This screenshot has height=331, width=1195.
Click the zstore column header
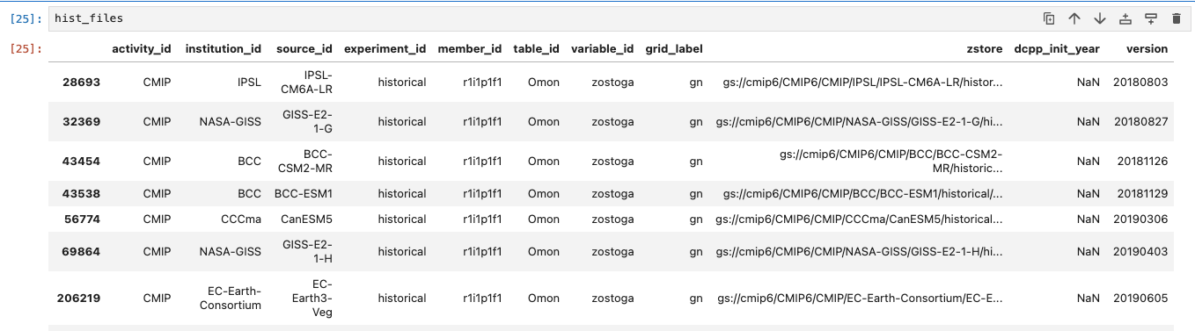coord(985,49)
